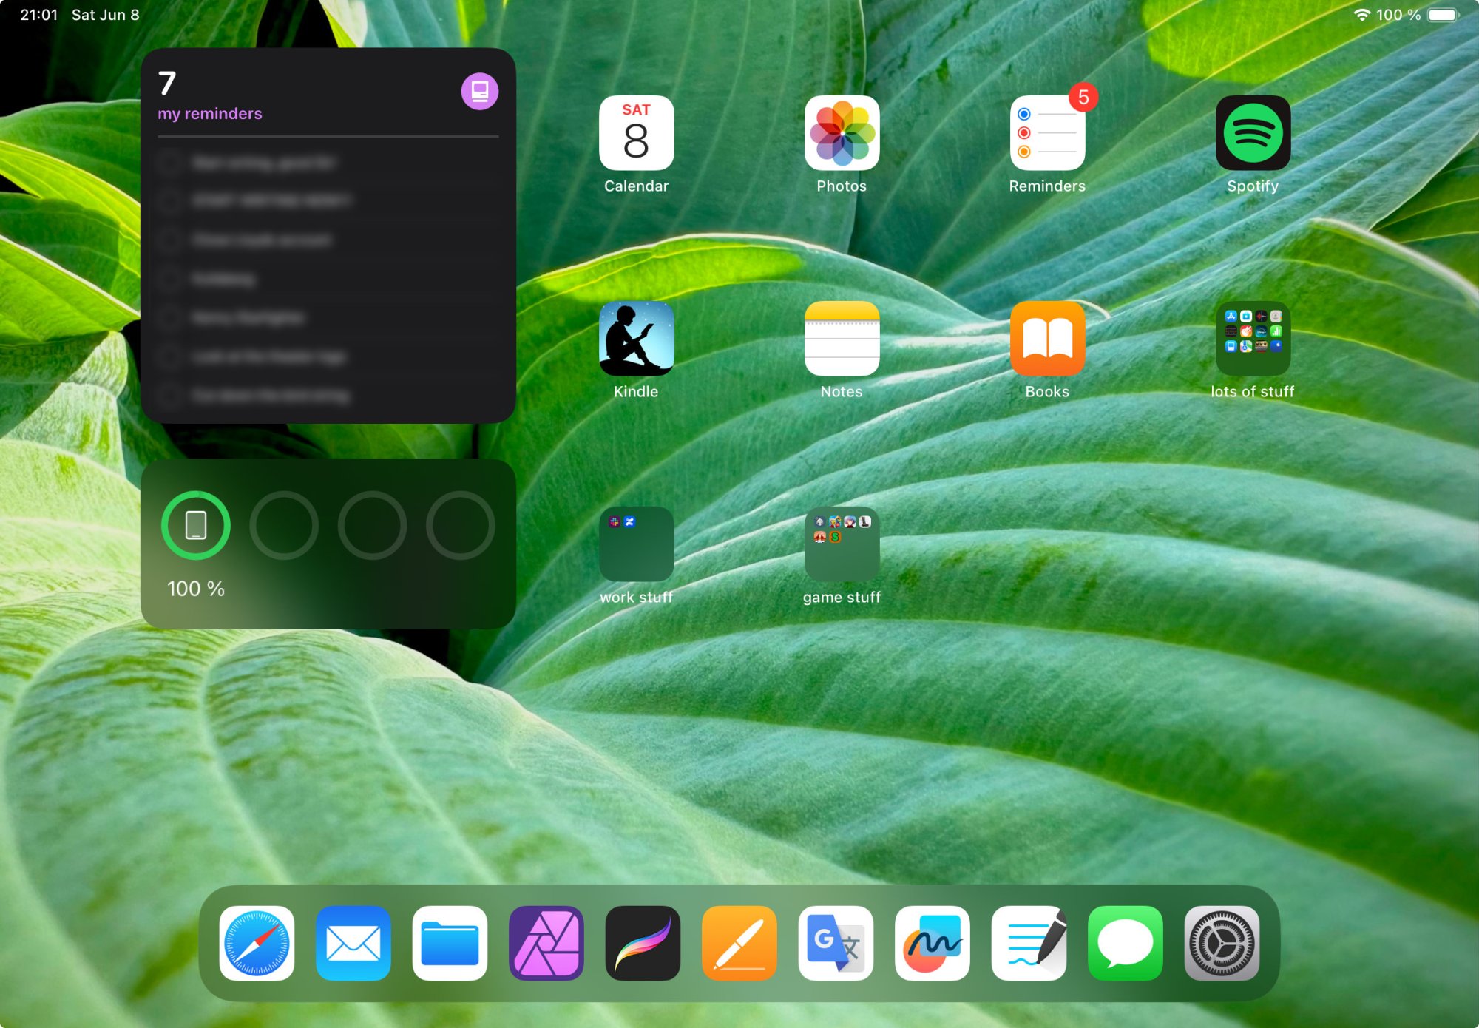Check off the first reminder in widget
The image size is (1479, 1028).
click(x=169, y=162)
